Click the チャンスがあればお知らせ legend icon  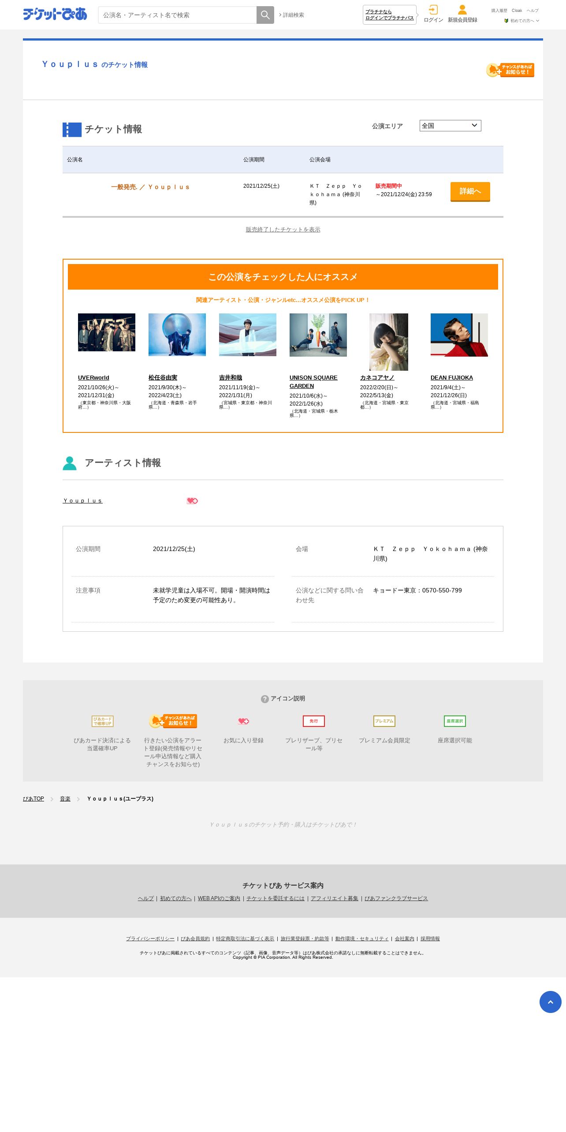[x=173, y=721]
